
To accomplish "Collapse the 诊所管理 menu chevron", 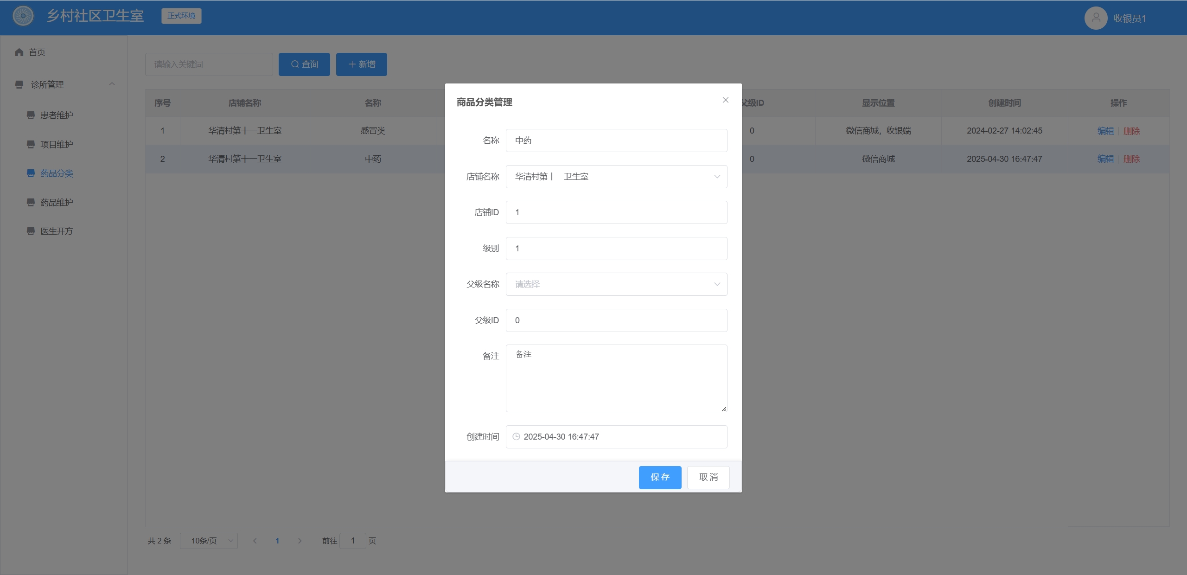I will pyautogui.click(x=112, y=84).
